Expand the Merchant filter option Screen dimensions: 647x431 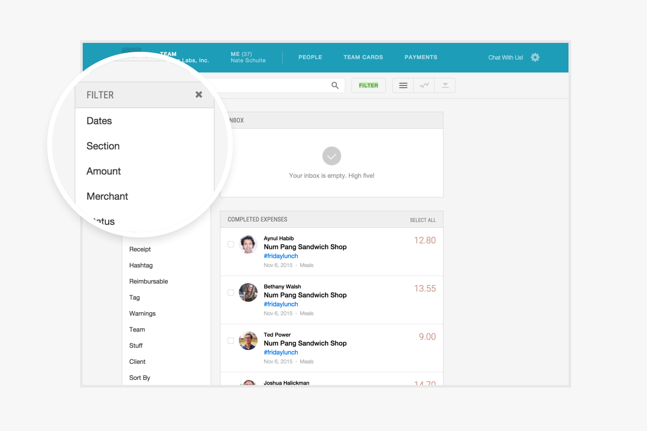click(107, 196)
